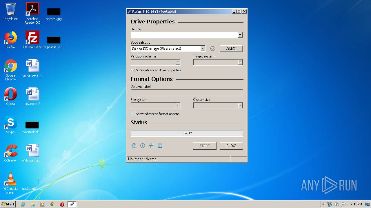Select the qualitymike file on desktop

tap(32, 184)
